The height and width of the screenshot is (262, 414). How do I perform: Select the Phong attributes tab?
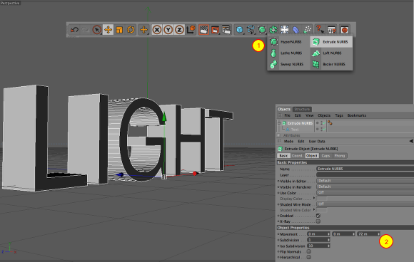(x=340, y=156)
